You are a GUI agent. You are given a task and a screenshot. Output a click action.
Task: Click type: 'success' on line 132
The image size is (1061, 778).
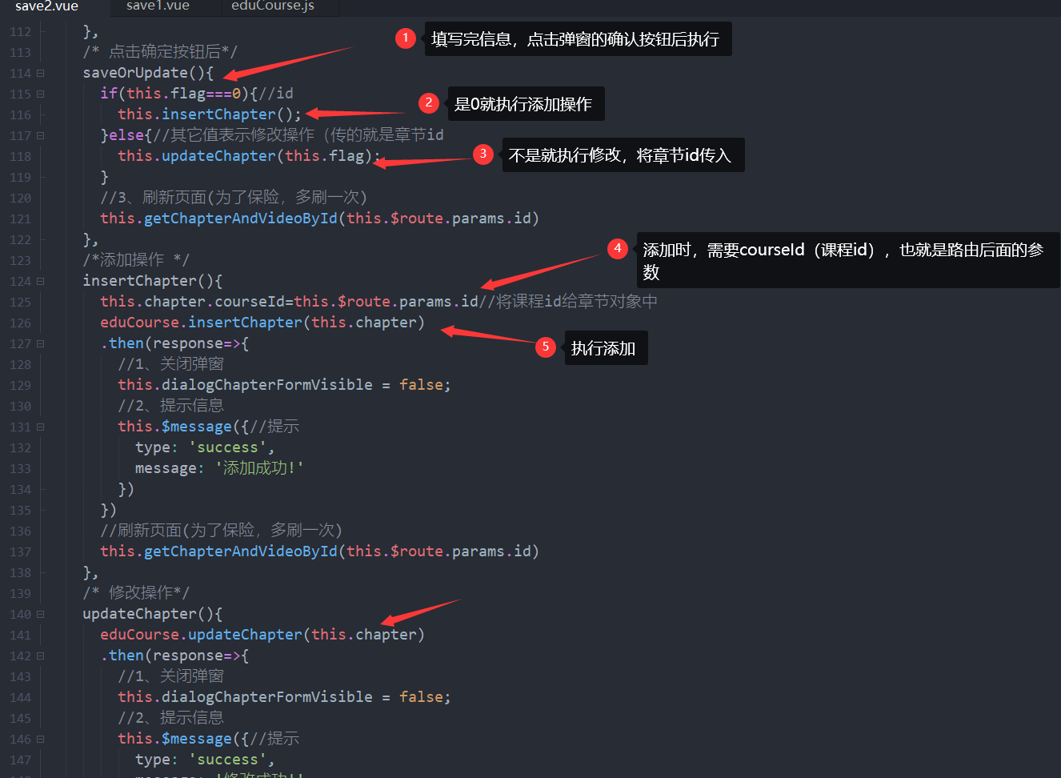[x=205, y=447]
